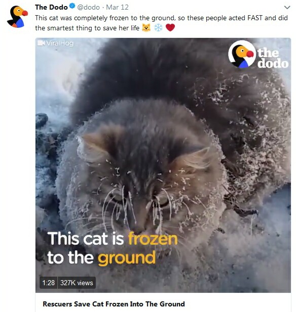Click the ViralHog watermark logo

pos(56,43)
